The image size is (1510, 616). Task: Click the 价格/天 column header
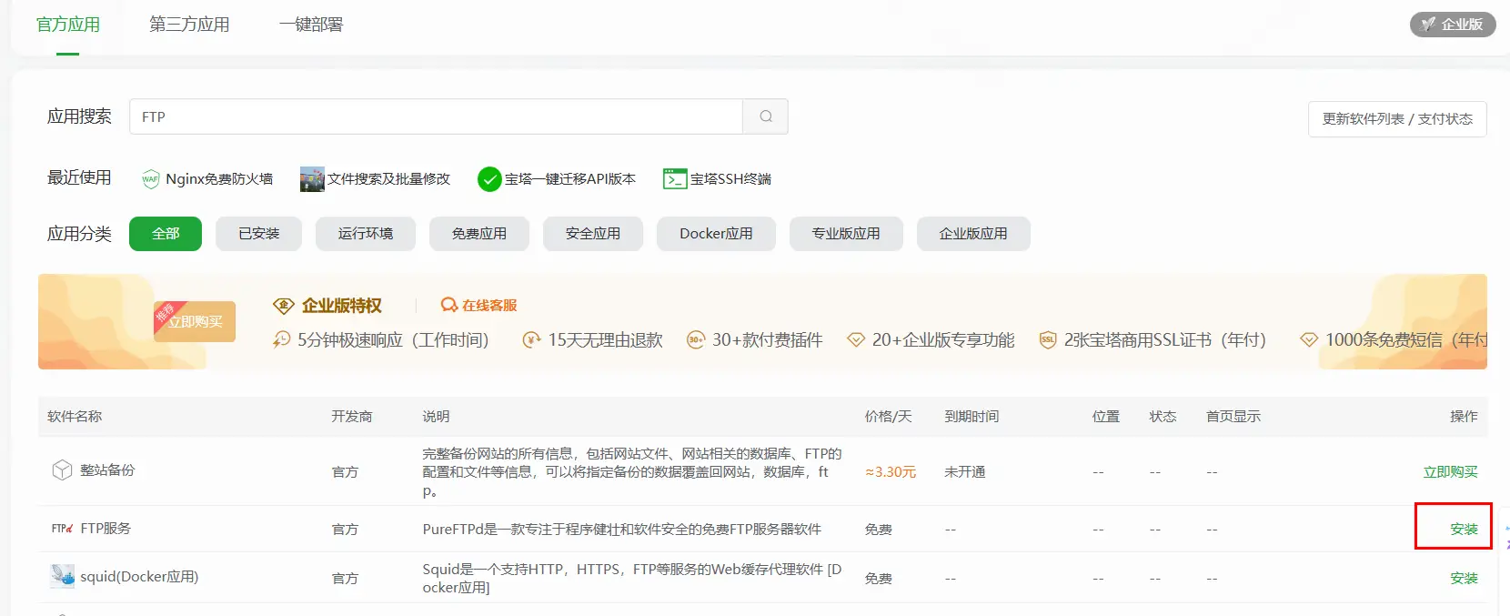pos(888,417)
